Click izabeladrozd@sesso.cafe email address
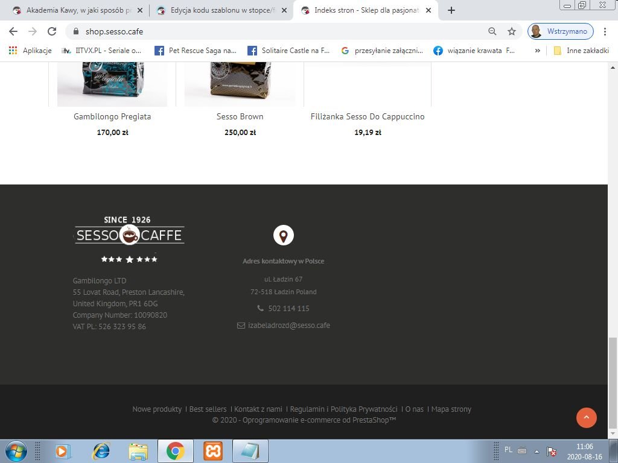This screenshot has height=463, width=618. coord(289,326)
